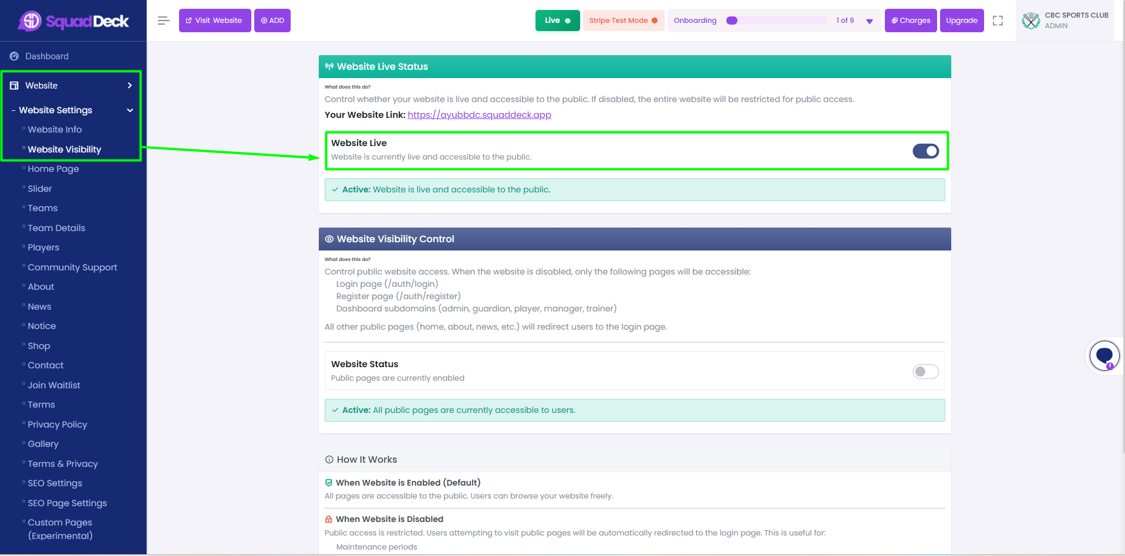Click the CBC SPORTS CLUB admin name
Viewport: 1125px width, 556px height.
(x=1077, y=15)
